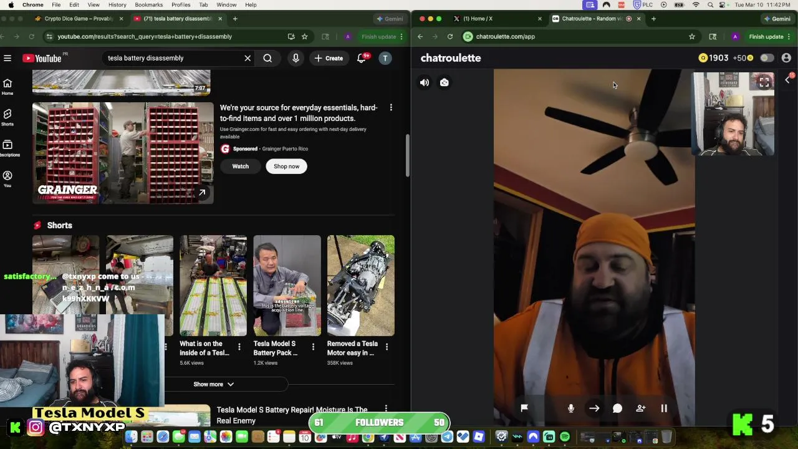Go to YouTube Home in sidebar
Image resolution: width=798 pixels, height=449 pixels.
(7, 87)
